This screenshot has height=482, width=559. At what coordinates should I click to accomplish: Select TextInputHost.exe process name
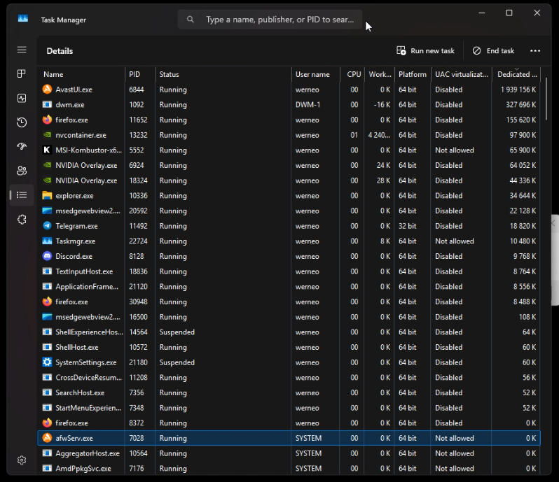(84, 271)
